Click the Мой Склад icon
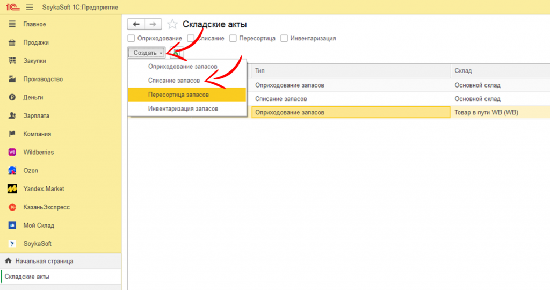This screenshot has height=290, width=550. pyautogui.click(x=12, y=225)
